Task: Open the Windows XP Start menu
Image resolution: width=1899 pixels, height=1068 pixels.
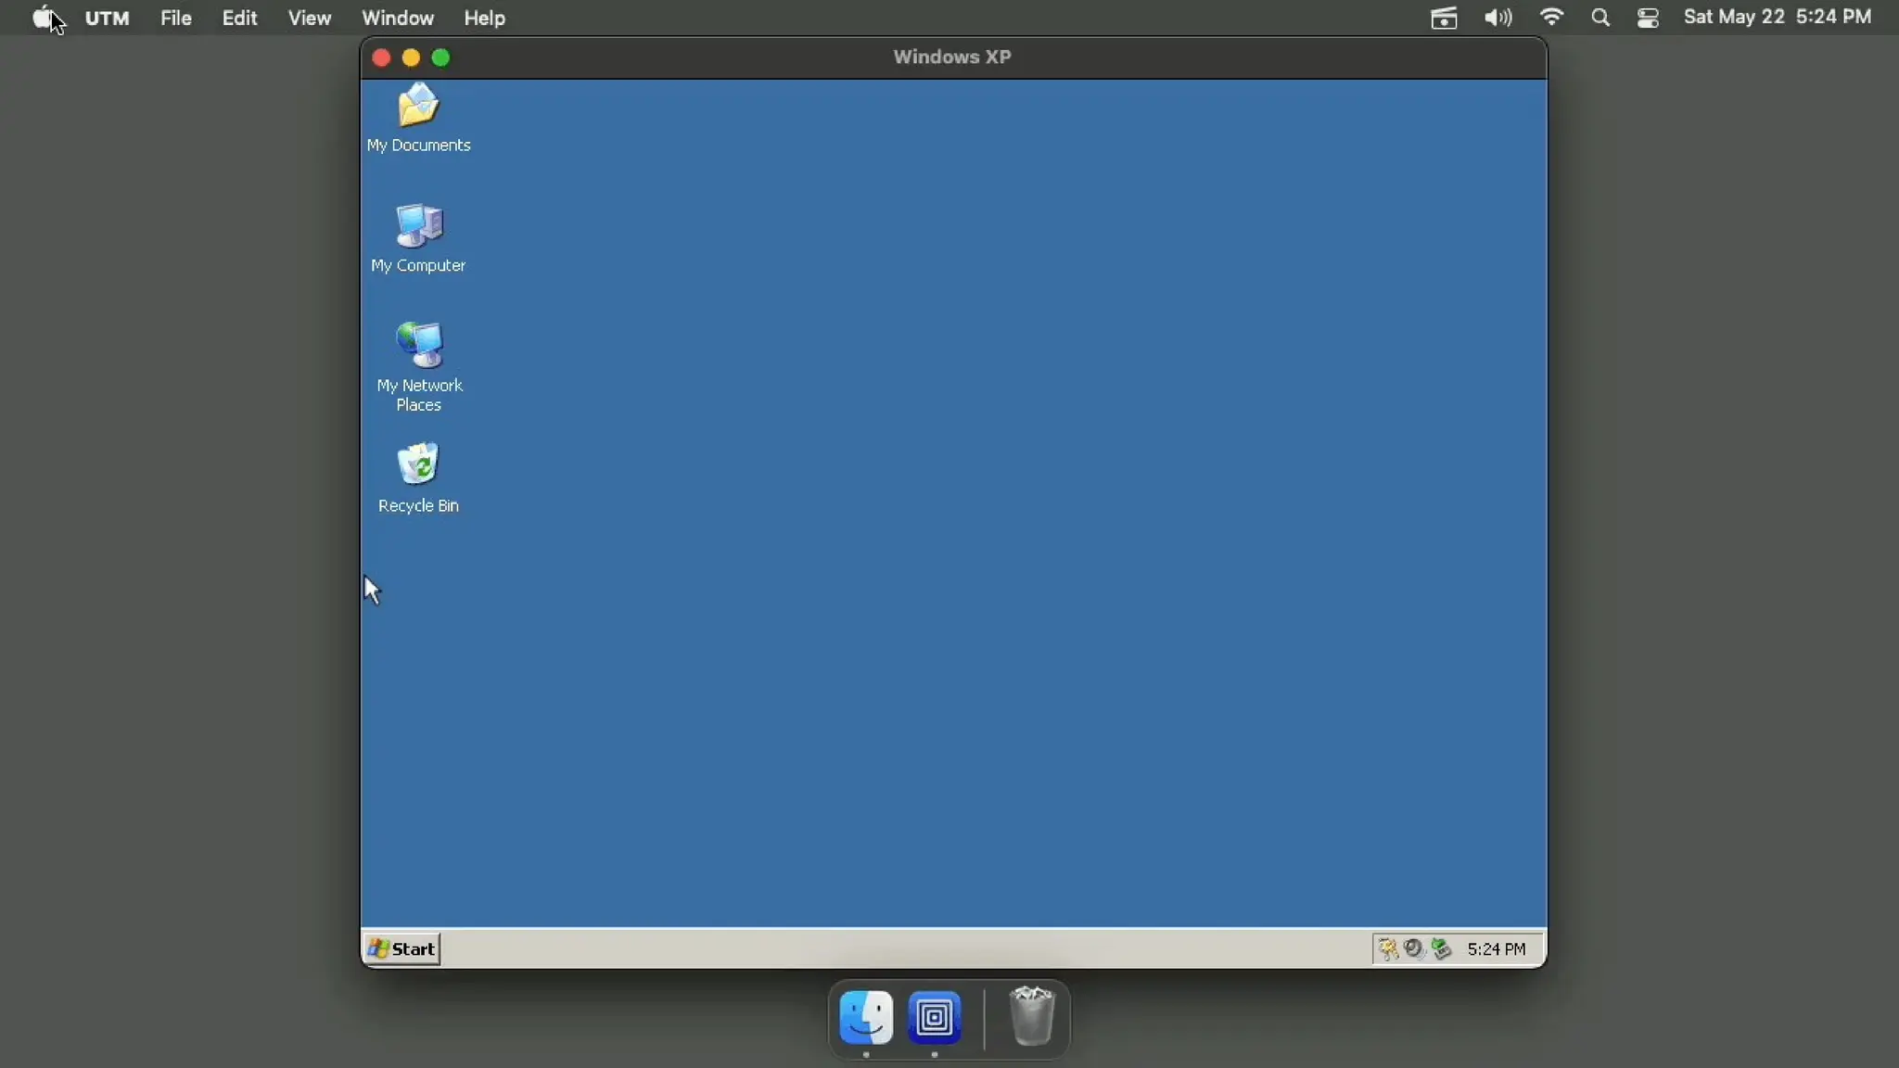Action: click(402, 949)
